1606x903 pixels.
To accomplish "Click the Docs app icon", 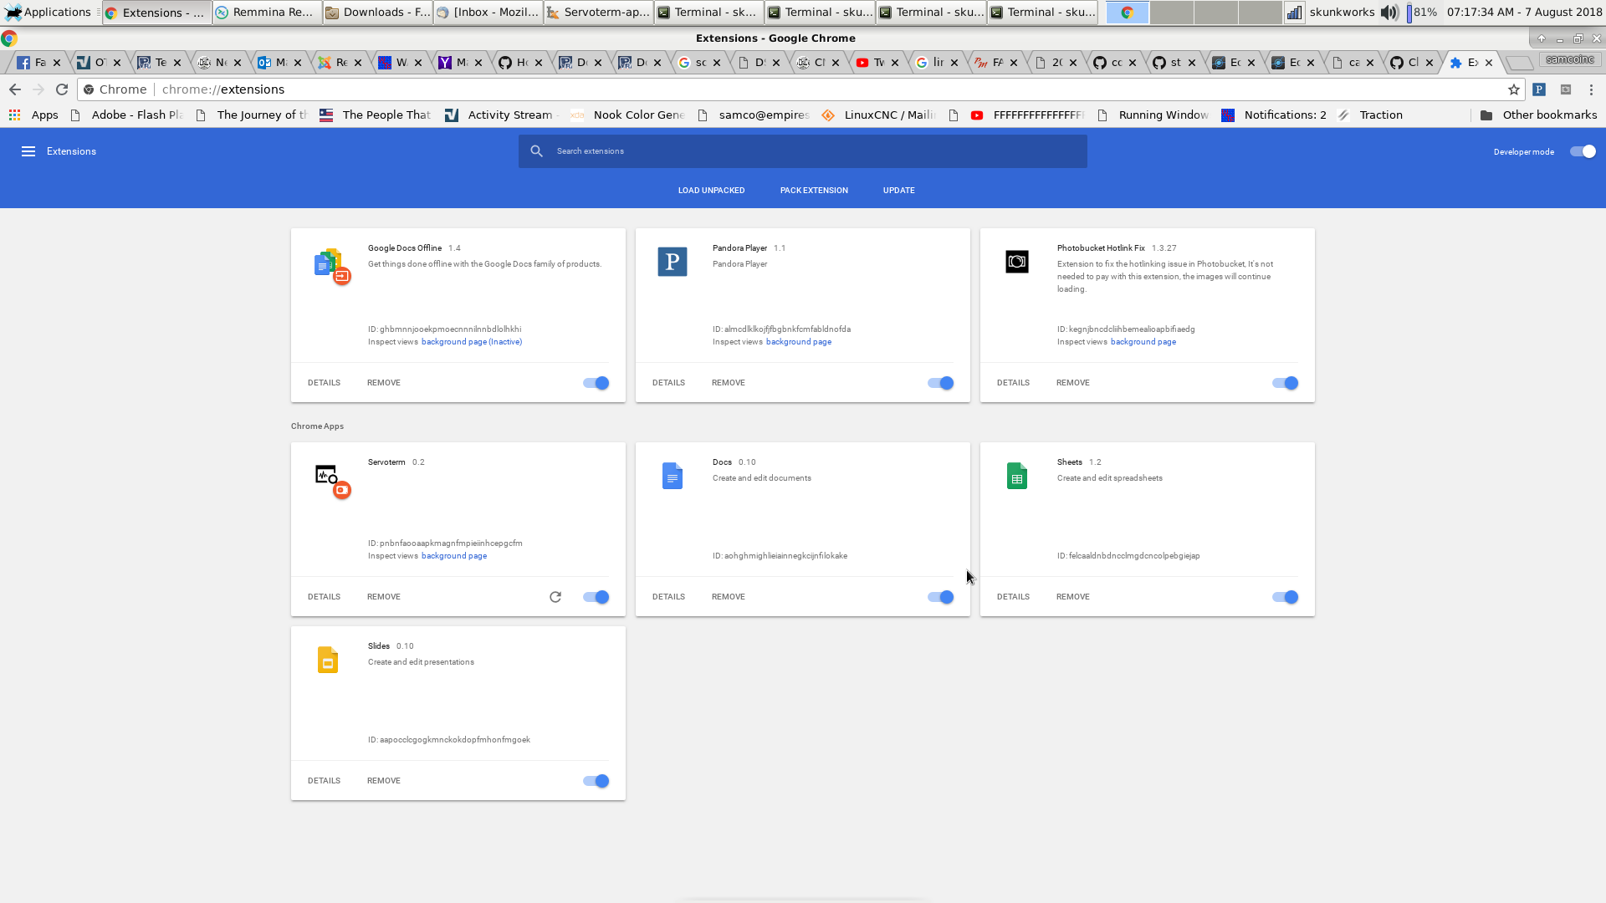I will (673, 476).
